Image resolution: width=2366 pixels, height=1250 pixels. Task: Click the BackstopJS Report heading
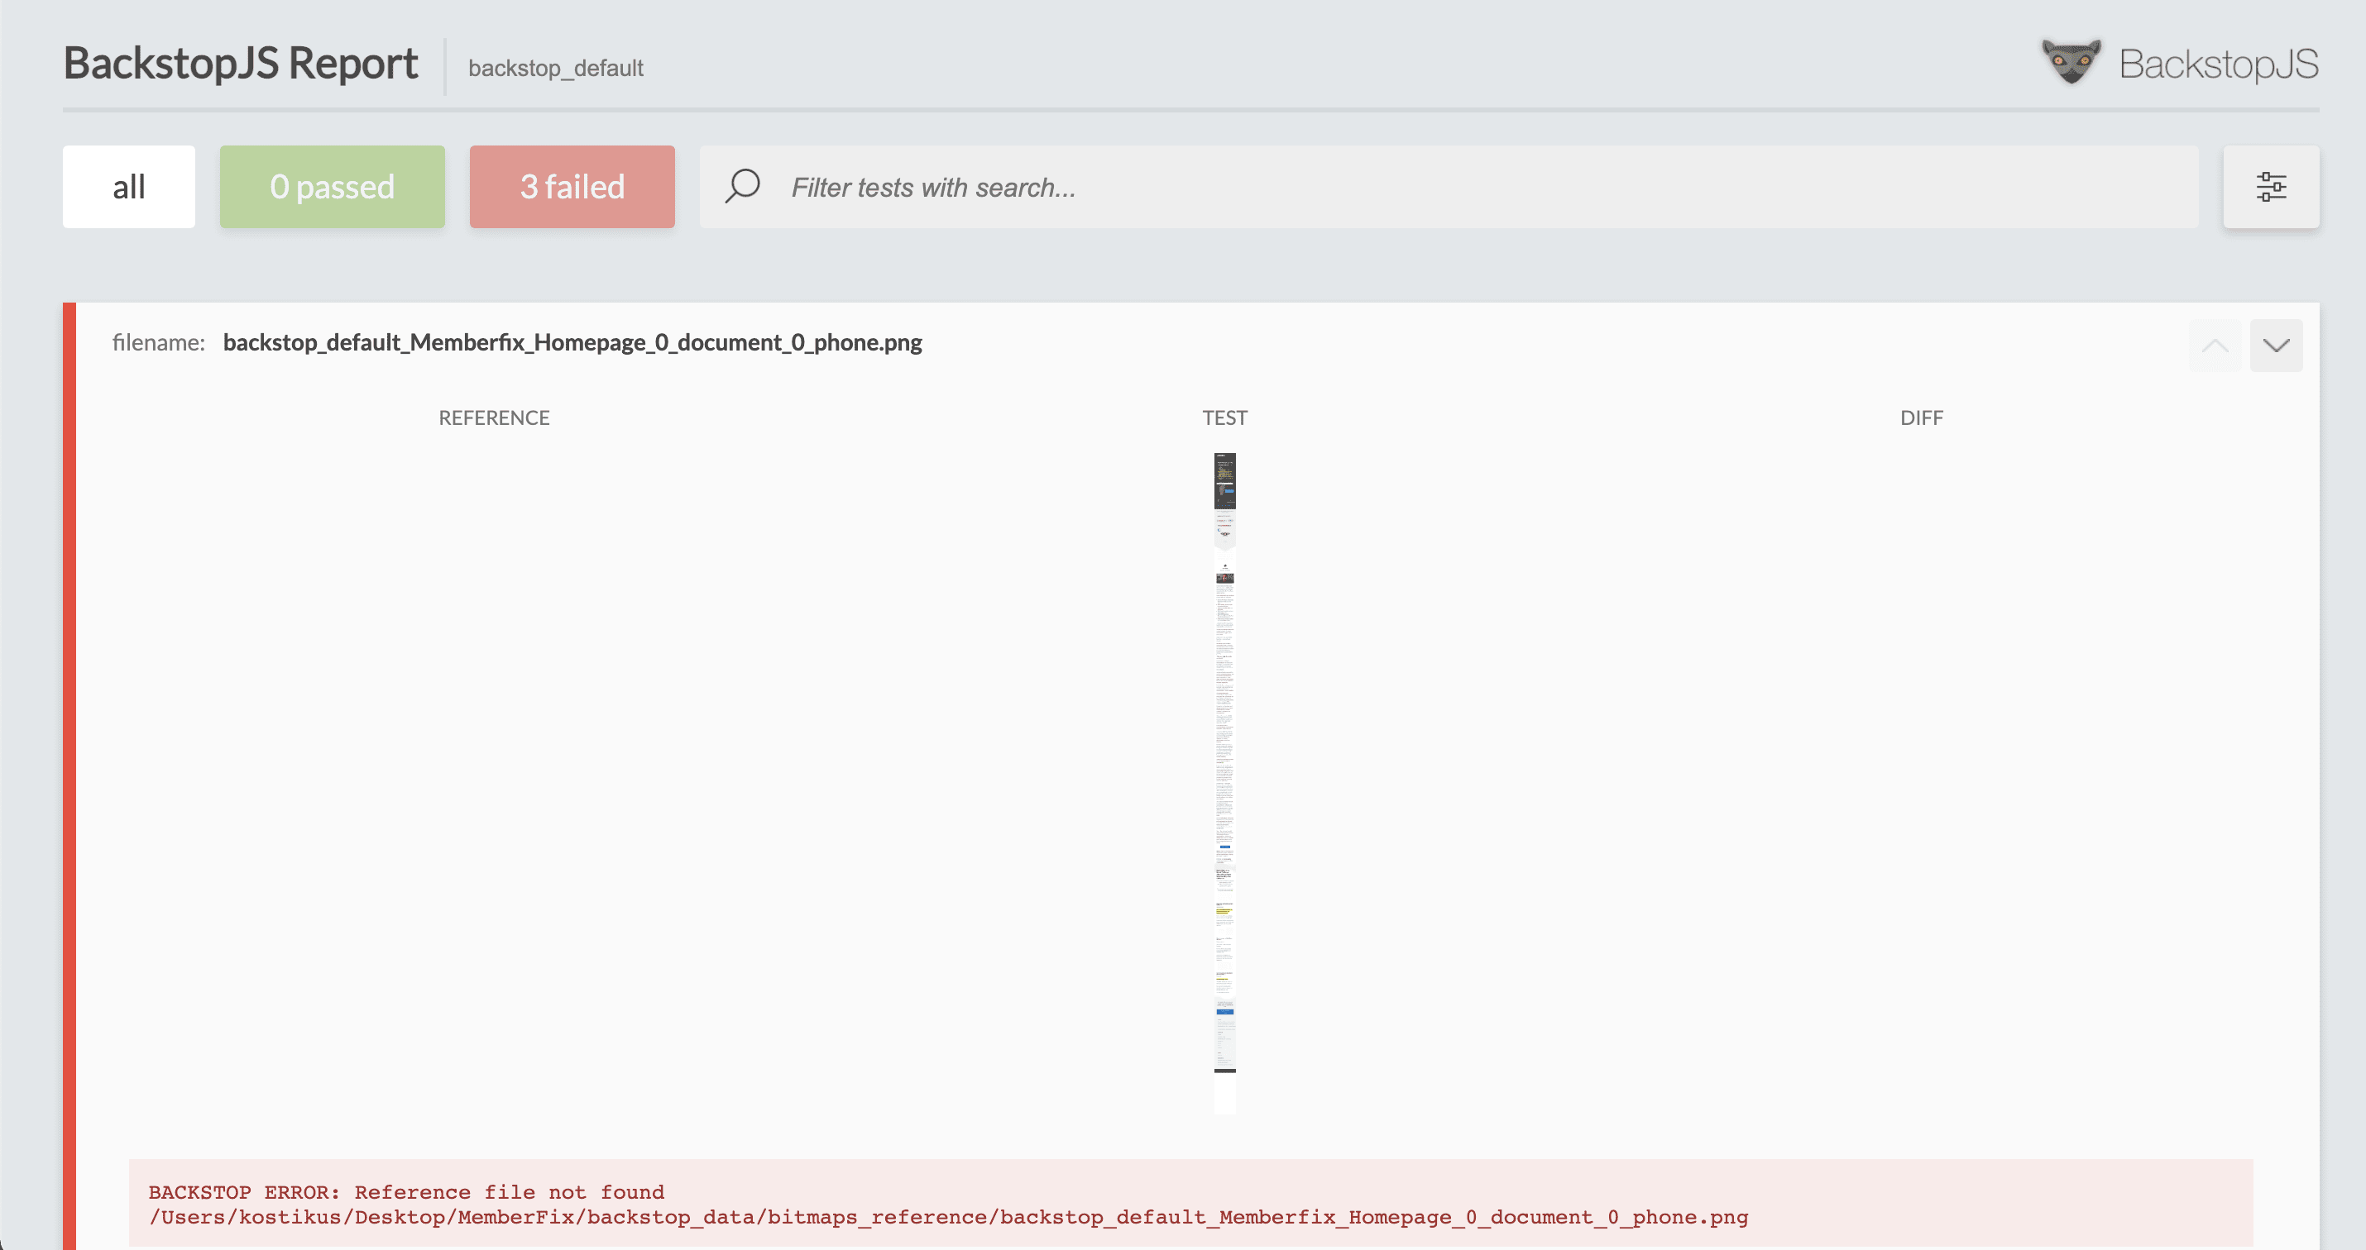click(240, 64)
